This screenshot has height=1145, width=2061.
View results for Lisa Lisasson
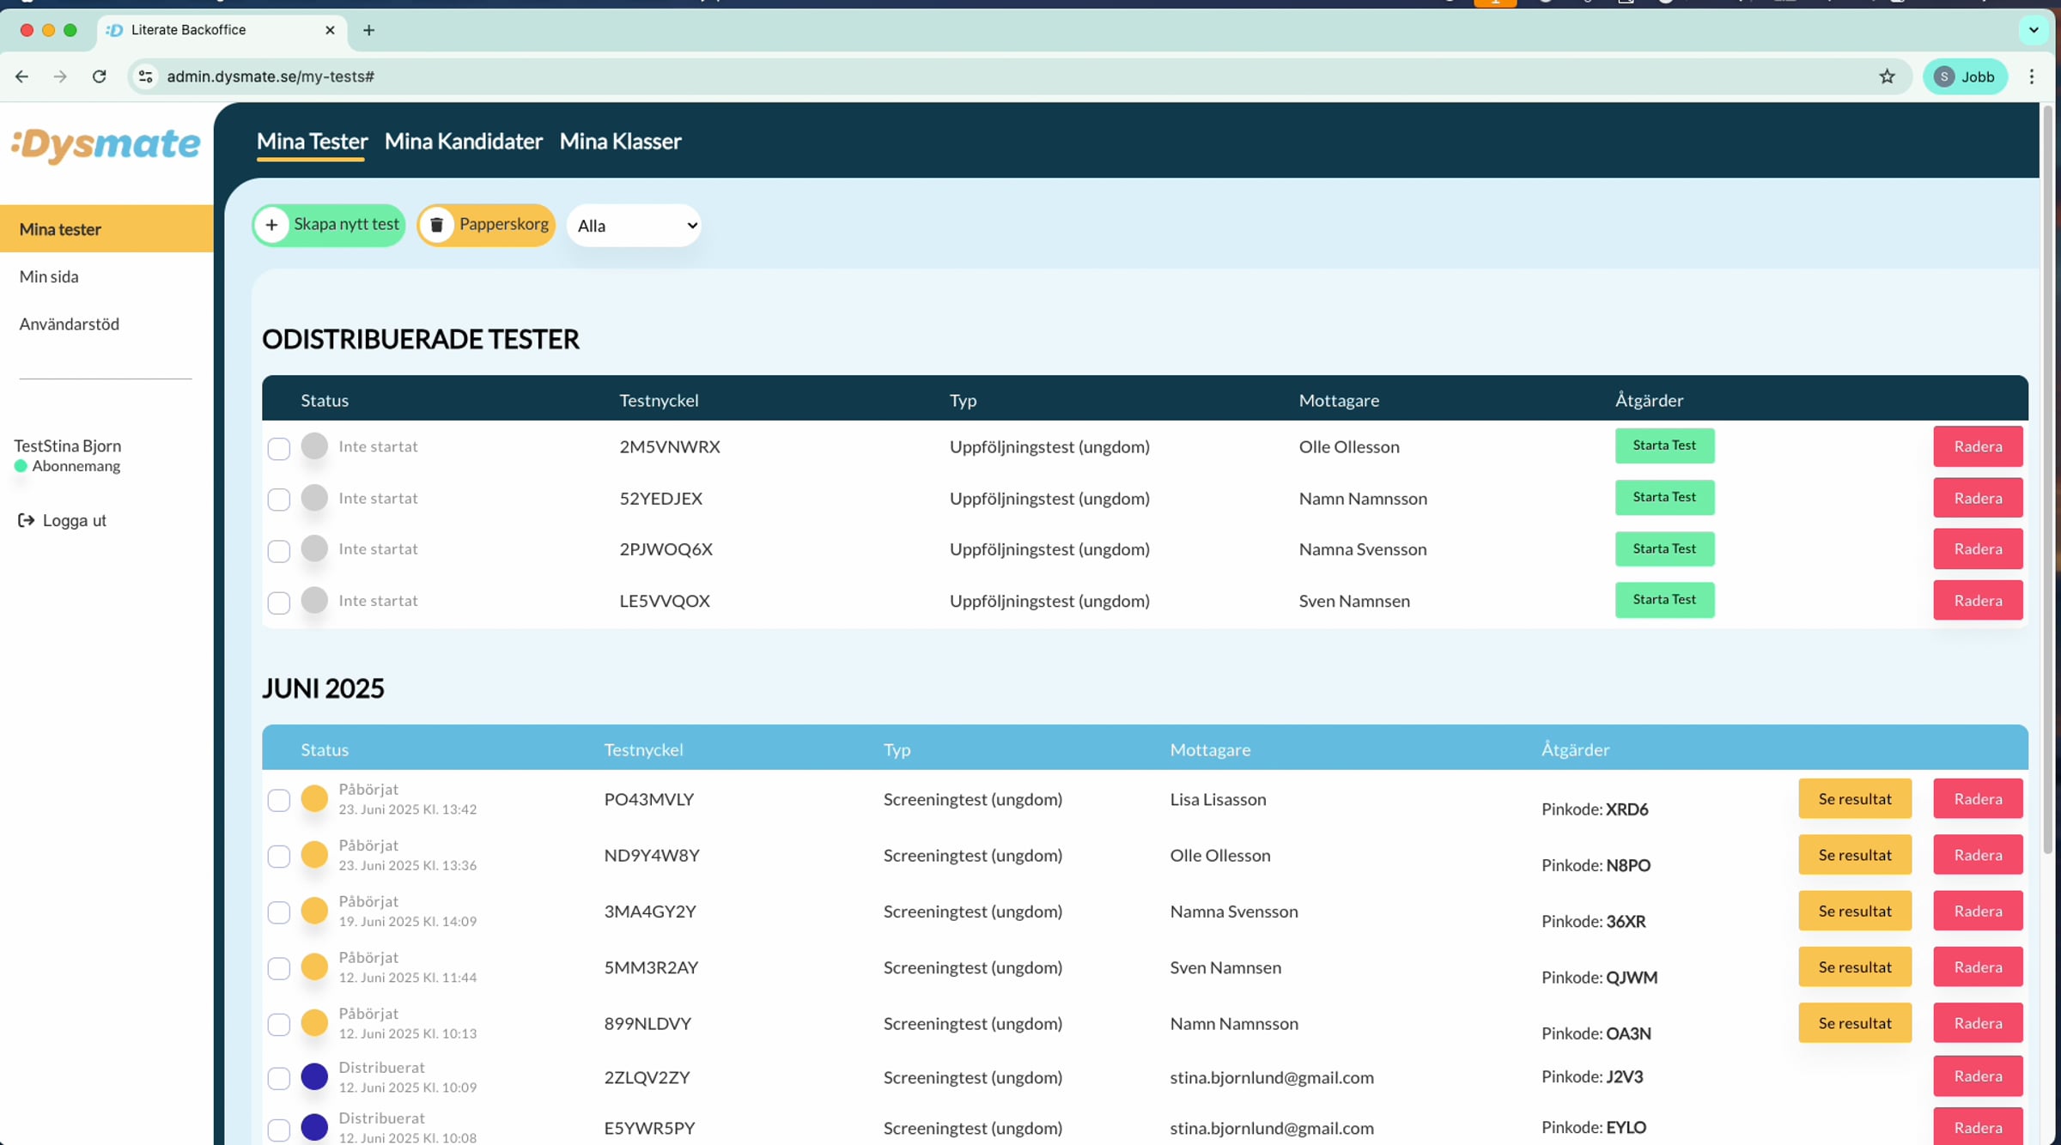[x=1855, y=799]
